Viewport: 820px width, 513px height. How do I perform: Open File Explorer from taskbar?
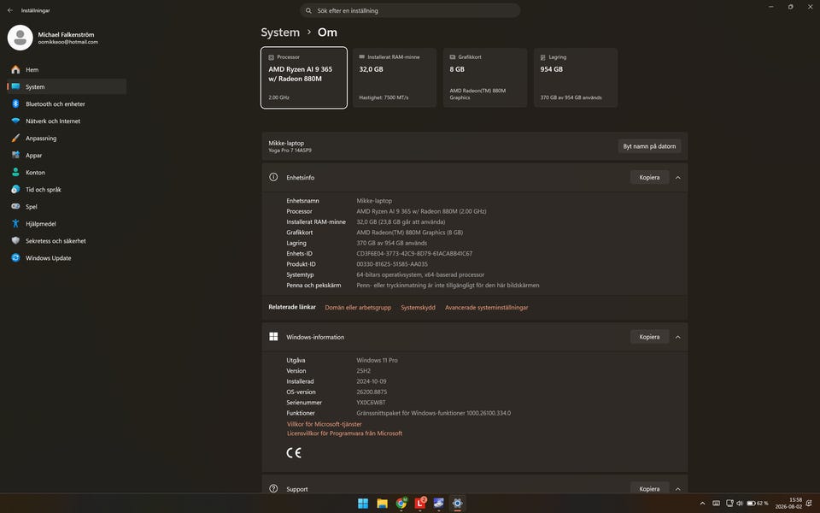point(382,504)
